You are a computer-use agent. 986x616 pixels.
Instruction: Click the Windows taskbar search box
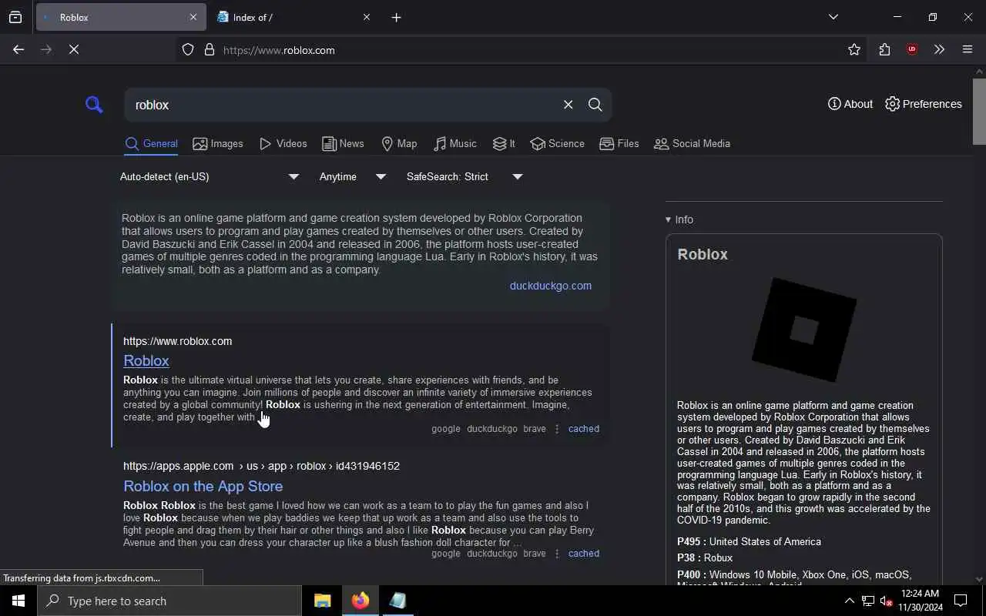click(x=169, y=601)
